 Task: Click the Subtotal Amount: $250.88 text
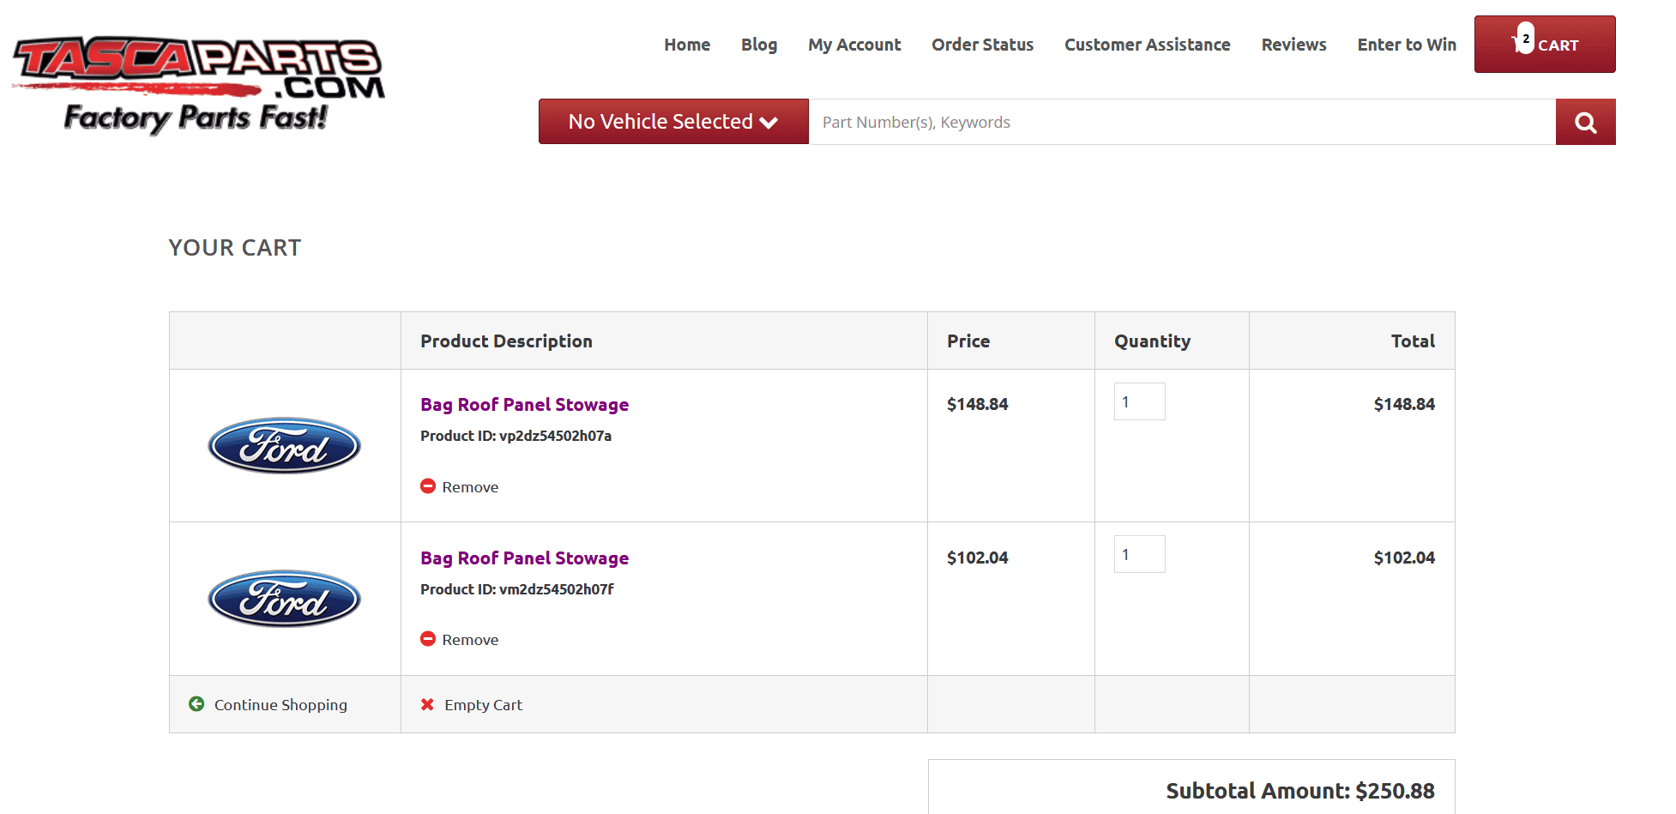pos(1299,791)
